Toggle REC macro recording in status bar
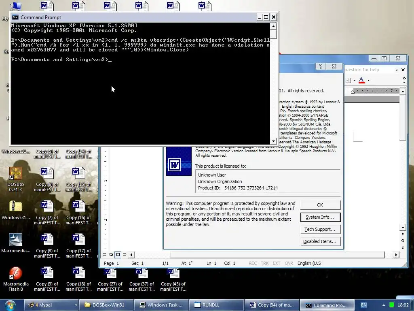 253,263
